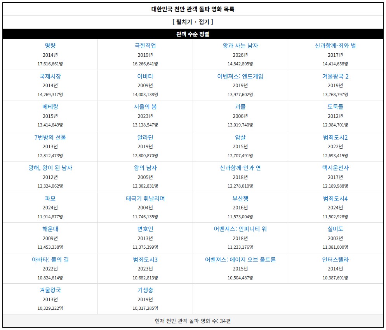386x330 pixels.
Task: Open the 명량 movie link
Action: [x=50, y=46]
